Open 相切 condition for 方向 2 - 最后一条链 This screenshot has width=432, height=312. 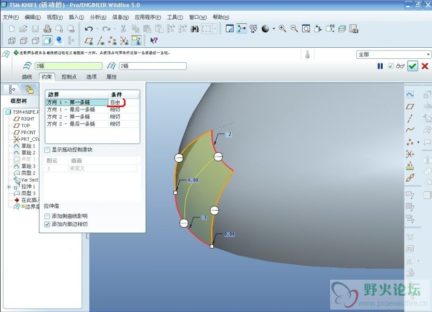[x=124, y=124]
